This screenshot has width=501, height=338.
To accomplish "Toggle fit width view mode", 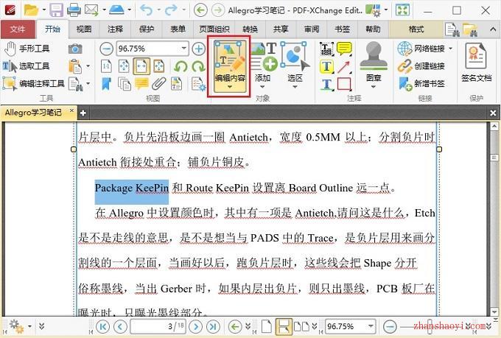I will point(141,66).
